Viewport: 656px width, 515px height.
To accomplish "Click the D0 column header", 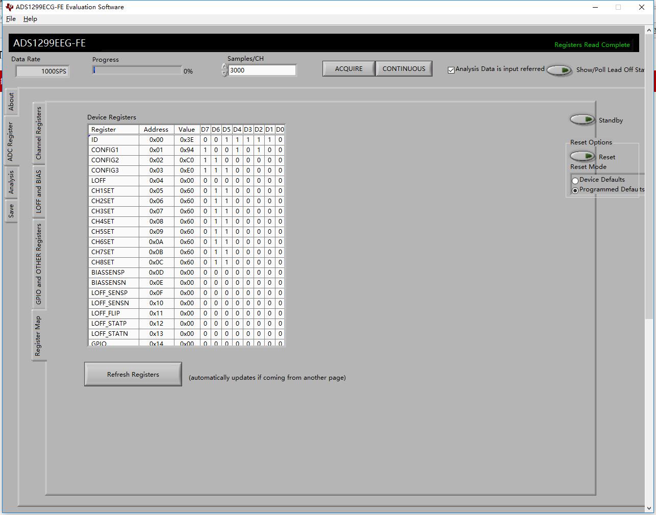I will pos(280,129).
